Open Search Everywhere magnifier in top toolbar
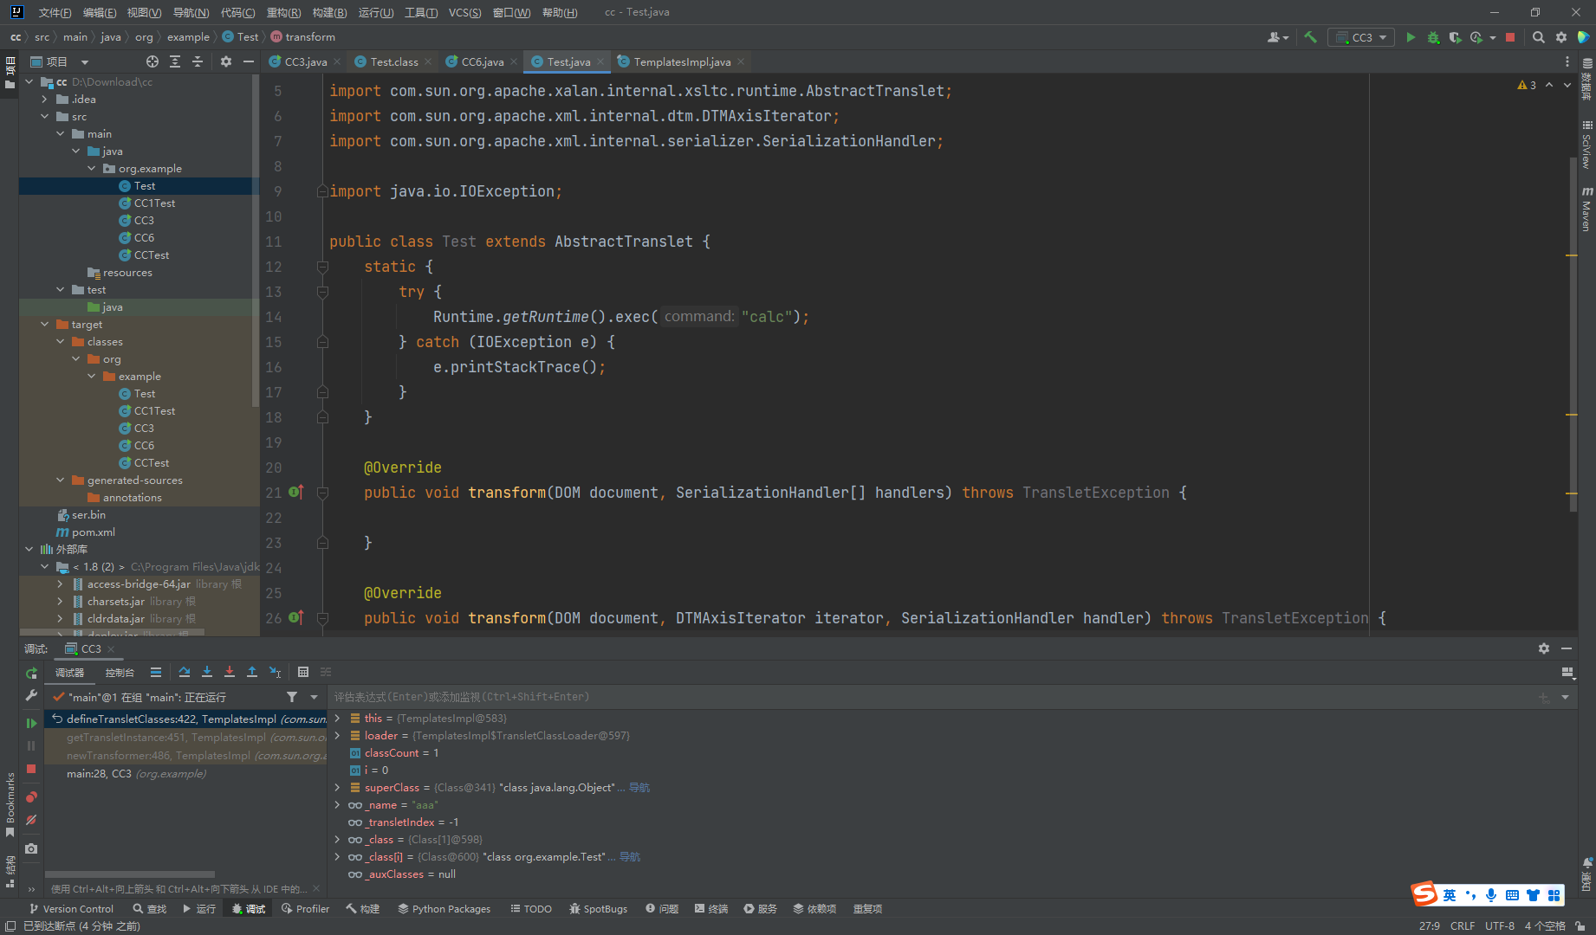 pyautogui.click(x=1539, y=37)
